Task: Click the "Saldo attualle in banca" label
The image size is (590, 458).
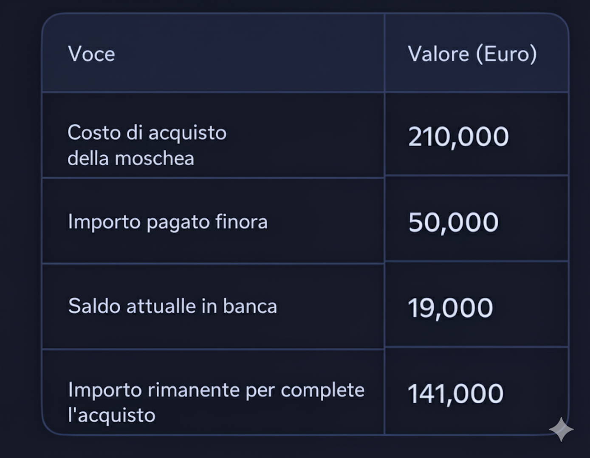Action: point(172,306)
